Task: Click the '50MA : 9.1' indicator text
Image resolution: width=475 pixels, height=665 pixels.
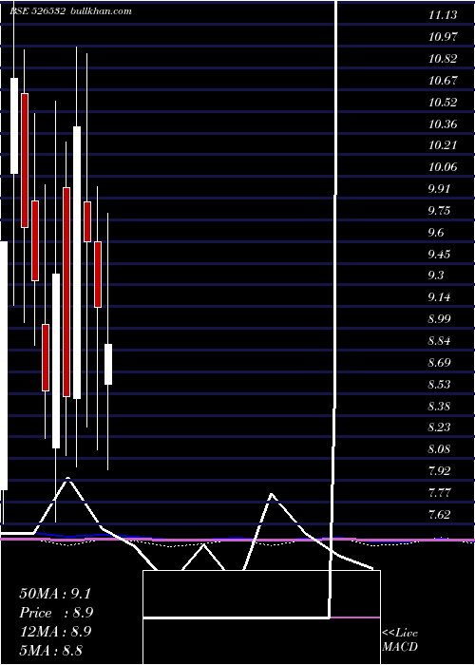Action: [x=55, y=594]
